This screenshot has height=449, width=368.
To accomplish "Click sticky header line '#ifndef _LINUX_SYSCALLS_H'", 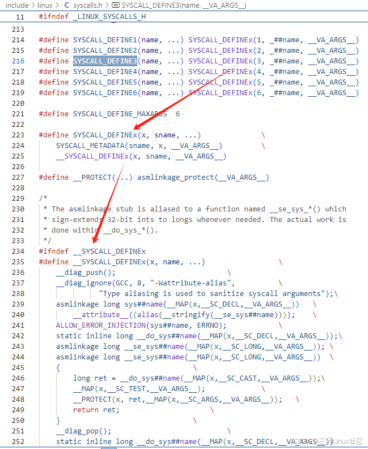I will pyautogui.click(x=92, y=17).
